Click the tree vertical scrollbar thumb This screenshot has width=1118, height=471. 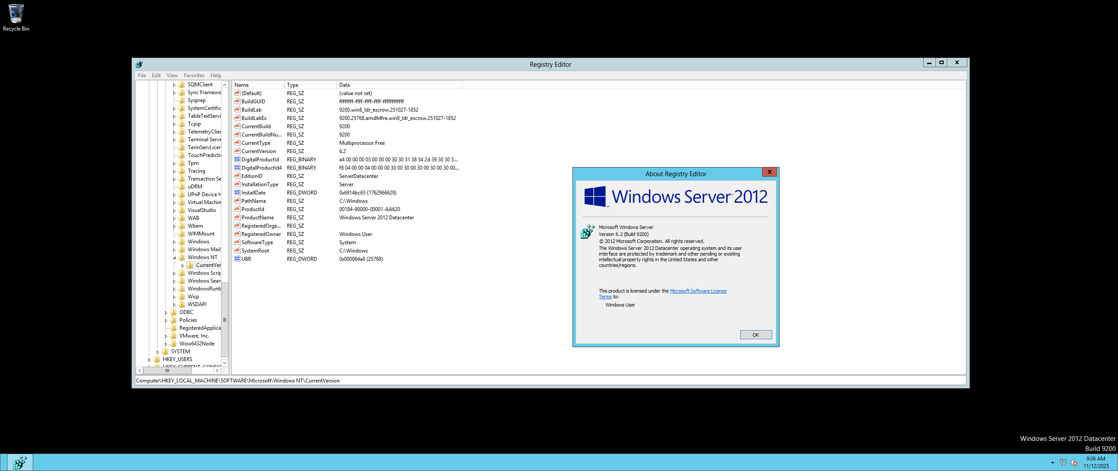[224, 320]
